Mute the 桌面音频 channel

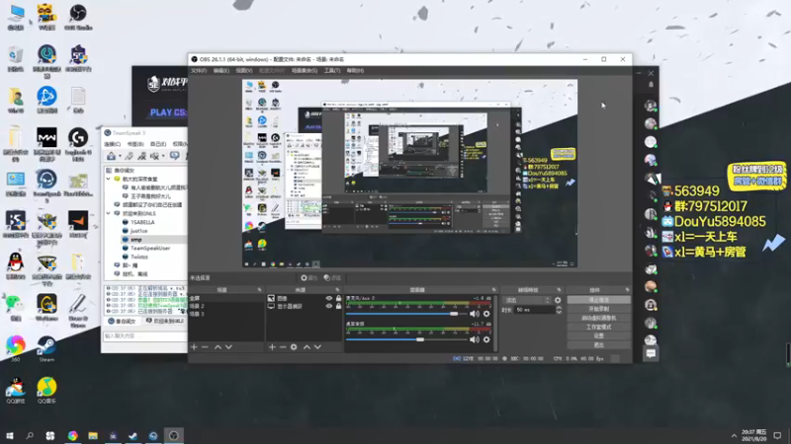(x=475, y=339)
